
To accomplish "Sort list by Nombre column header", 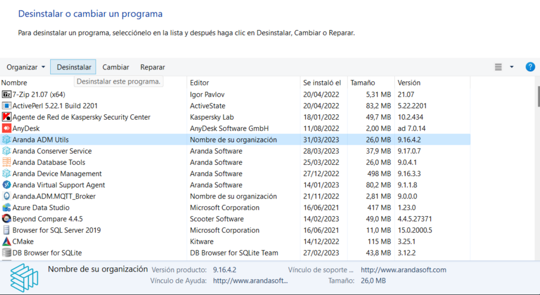I will point(14,83).
